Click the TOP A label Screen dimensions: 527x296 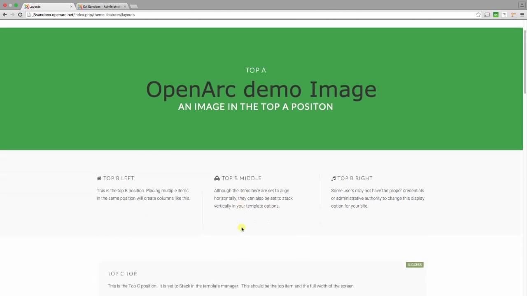(256, 70)
